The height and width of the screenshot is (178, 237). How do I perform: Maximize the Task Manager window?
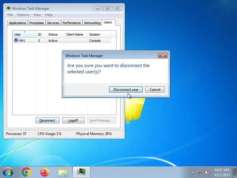[x=108, y=9]
